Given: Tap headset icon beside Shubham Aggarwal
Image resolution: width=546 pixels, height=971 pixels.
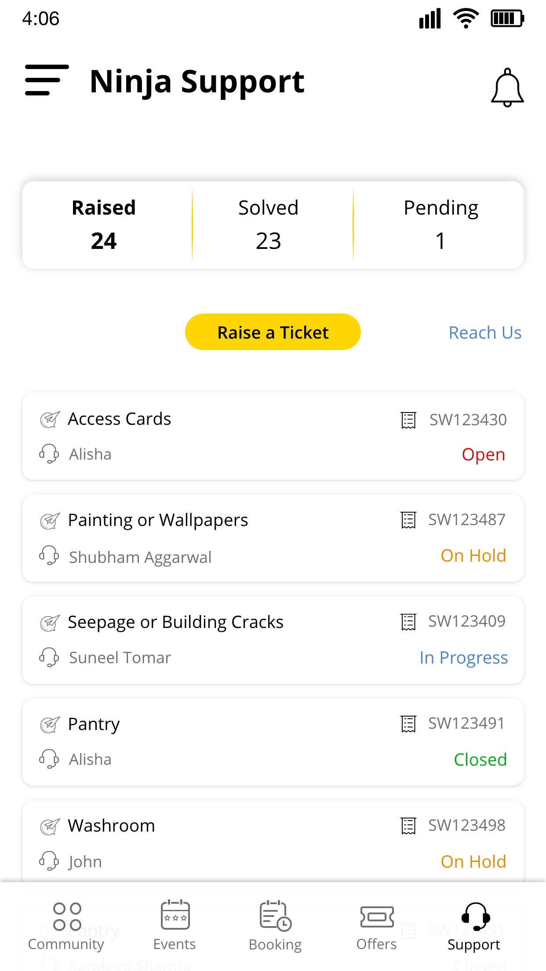Looking at the screenshot, I should pos(49,555).
